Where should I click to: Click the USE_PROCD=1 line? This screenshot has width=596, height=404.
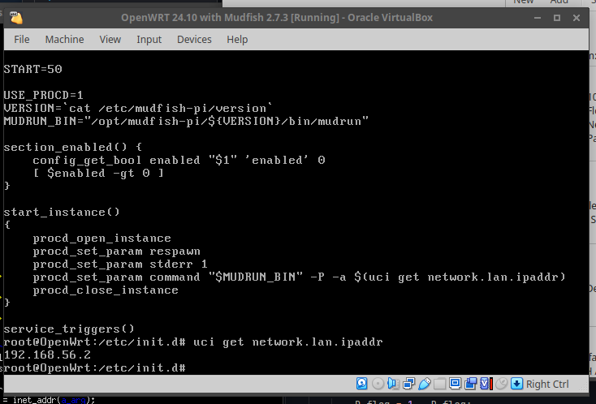click(43, 95)
